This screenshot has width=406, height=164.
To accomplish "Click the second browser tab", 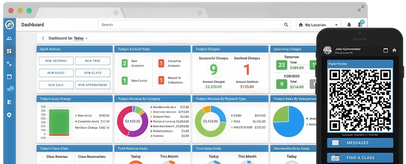I will click(x=166, y=13).
